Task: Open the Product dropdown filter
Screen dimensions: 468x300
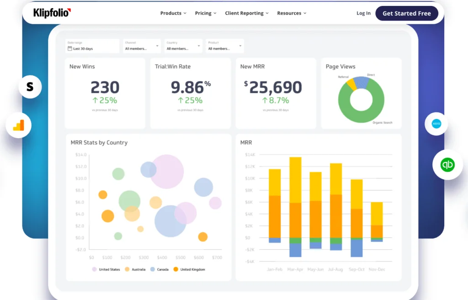Action: [x=225, y=46]
